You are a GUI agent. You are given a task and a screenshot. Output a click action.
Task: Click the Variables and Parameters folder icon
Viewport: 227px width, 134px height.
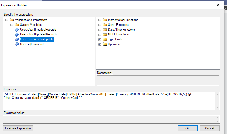pyautogui.click(x=12, y=20)
